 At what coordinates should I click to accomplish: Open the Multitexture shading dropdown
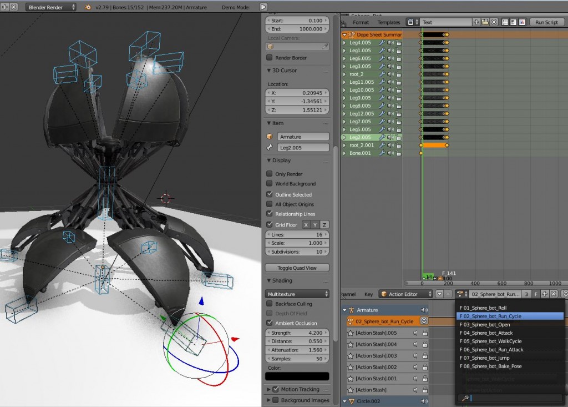coord(297,293)
